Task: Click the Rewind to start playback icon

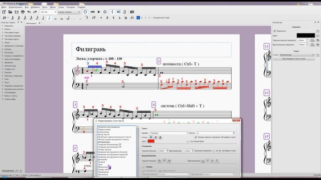Action: pyautogui.click(x=92, y=12)
